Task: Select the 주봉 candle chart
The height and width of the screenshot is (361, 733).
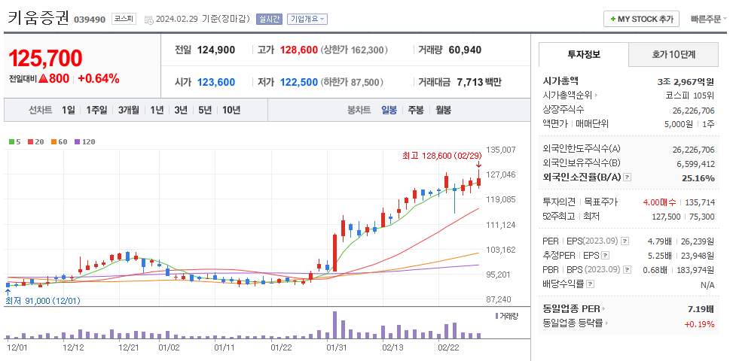Action: click(x=416, y=110)
